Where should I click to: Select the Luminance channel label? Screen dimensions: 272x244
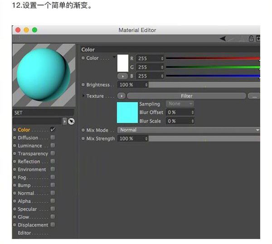pyautogui.click(x=30, y=146)
